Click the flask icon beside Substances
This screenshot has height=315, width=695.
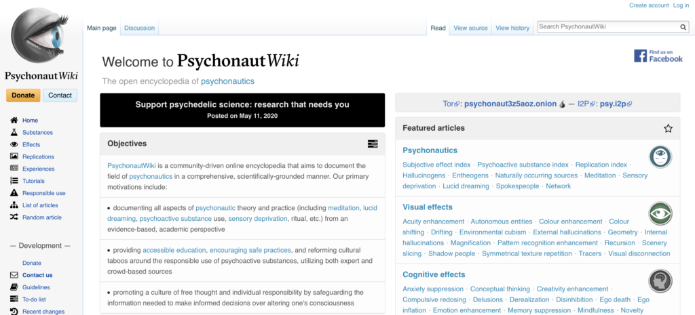(x=14, y=132)
